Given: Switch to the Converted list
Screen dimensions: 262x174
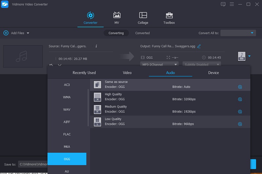Looking at the screenshot, I should click(x=142, y=33).
